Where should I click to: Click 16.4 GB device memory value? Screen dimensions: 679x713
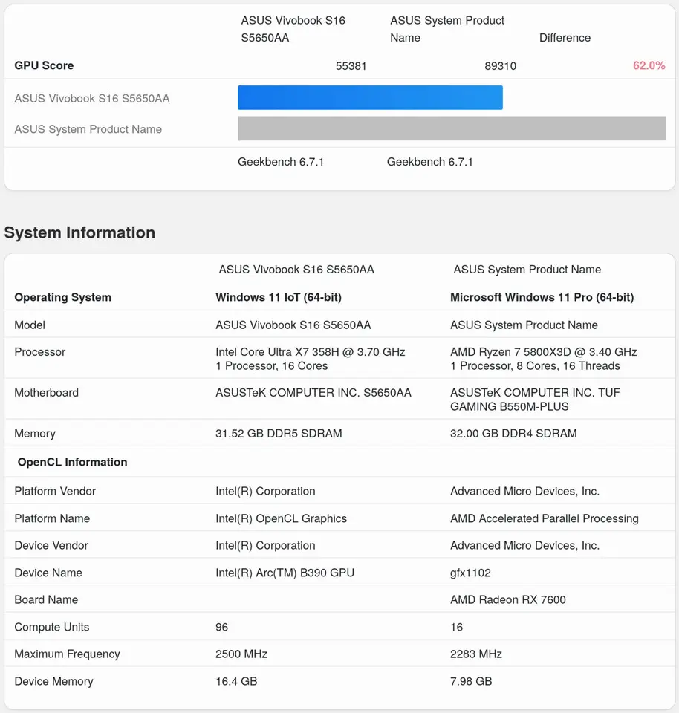pyautogui.click(x=236, y=681)
